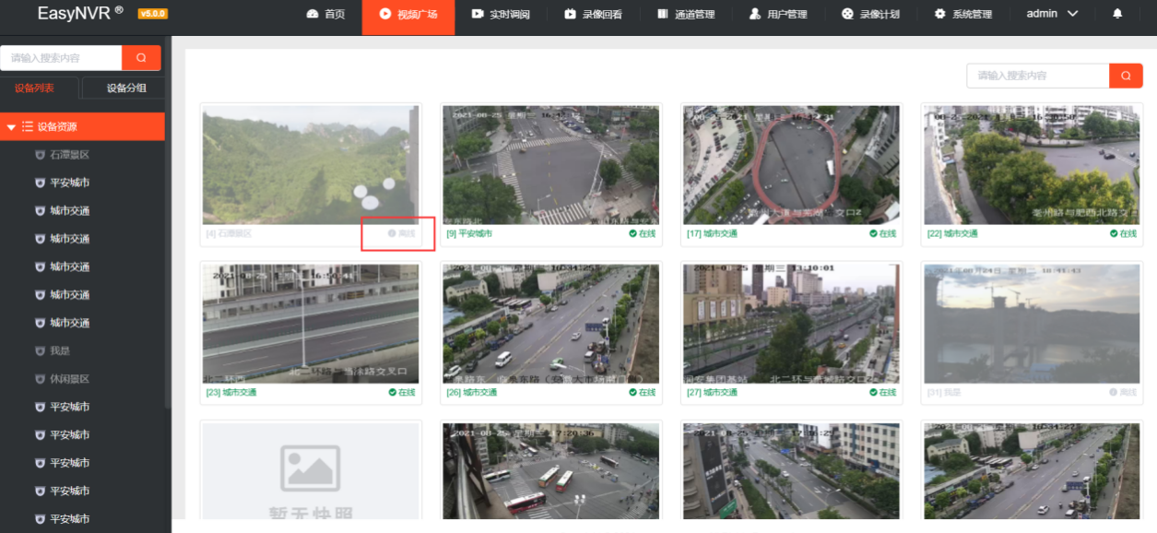Viewport: 1157px width, 533px height.
Task: Open the 录像计划 recording plan page
Action: tap(870, 14)
